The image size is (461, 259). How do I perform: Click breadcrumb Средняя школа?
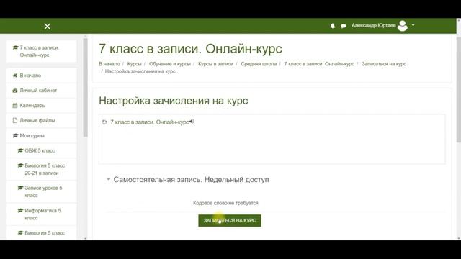259,64
